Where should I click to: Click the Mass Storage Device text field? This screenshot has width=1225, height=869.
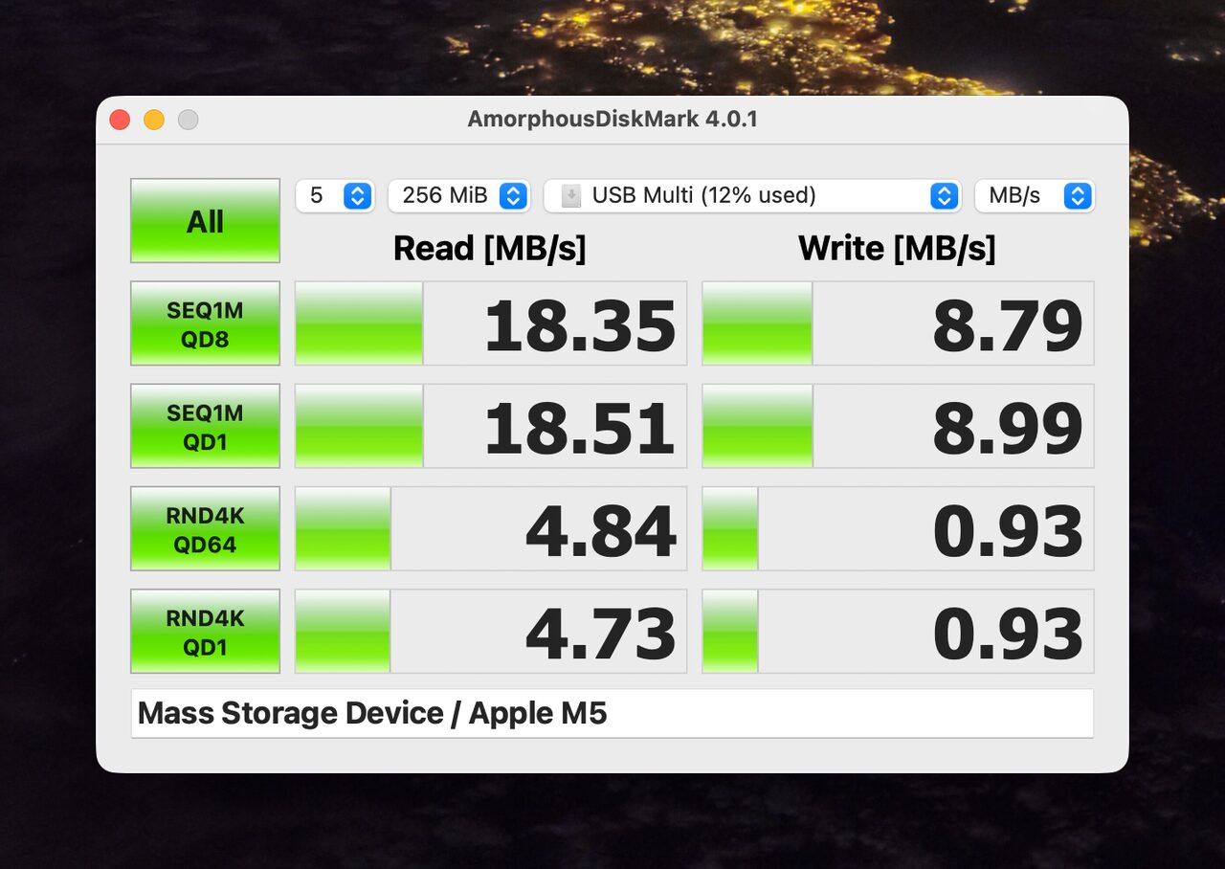point(612,713)
